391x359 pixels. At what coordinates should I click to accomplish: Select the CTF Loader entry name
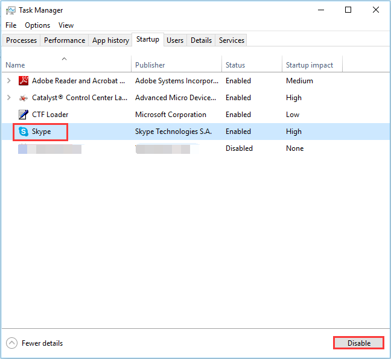[50, 115]
